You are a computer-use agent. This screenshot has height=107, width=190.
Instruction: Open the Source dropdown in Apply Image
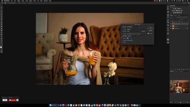pyautogui.click(x=133, y=27)
